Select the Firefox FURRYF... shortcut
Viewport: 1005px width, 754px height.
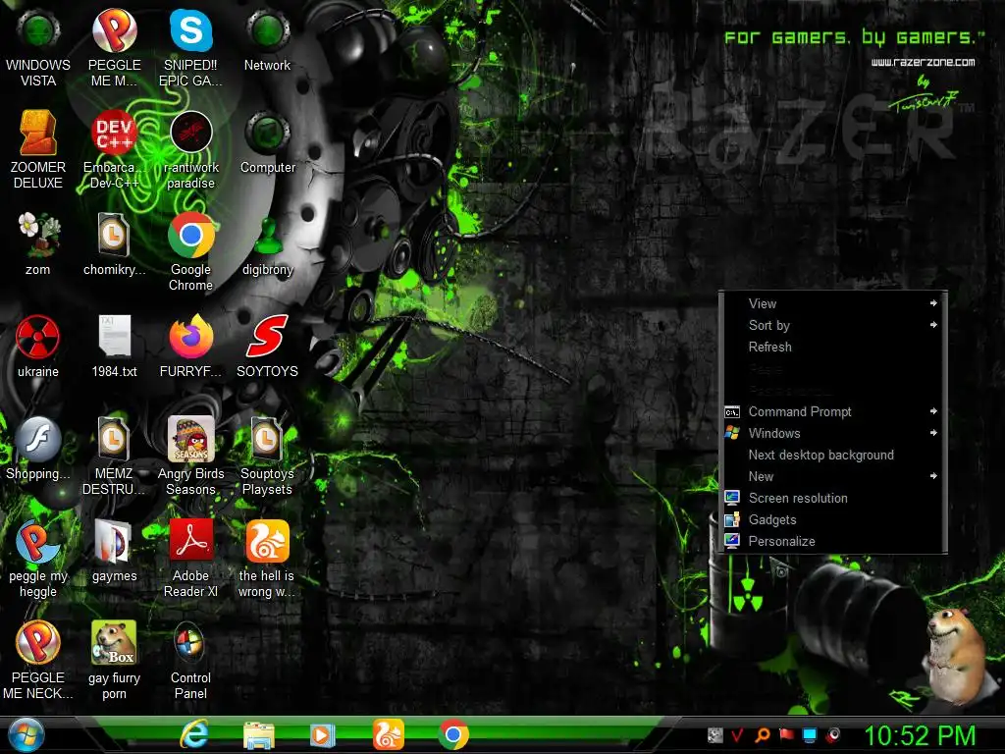point(190,347)
